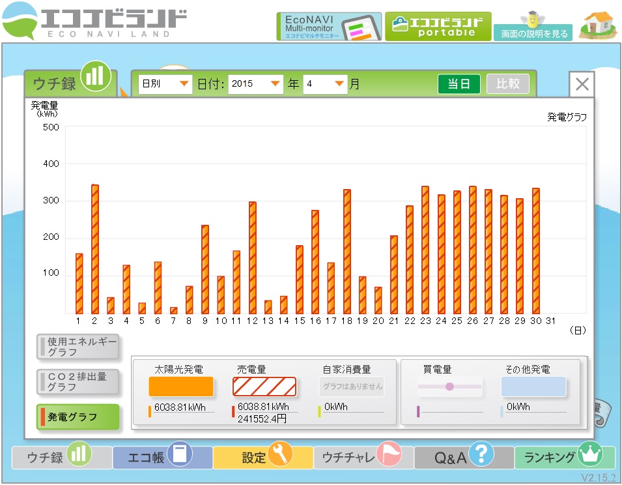Open the year 2015 dropdown
This screenshot has width=622, height=485.
click(x=255, y=83)
